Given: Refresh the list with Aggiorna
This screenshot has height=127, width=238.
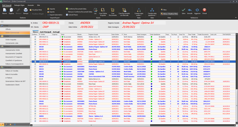Looking at the screenshot, I should coord(197,11).
